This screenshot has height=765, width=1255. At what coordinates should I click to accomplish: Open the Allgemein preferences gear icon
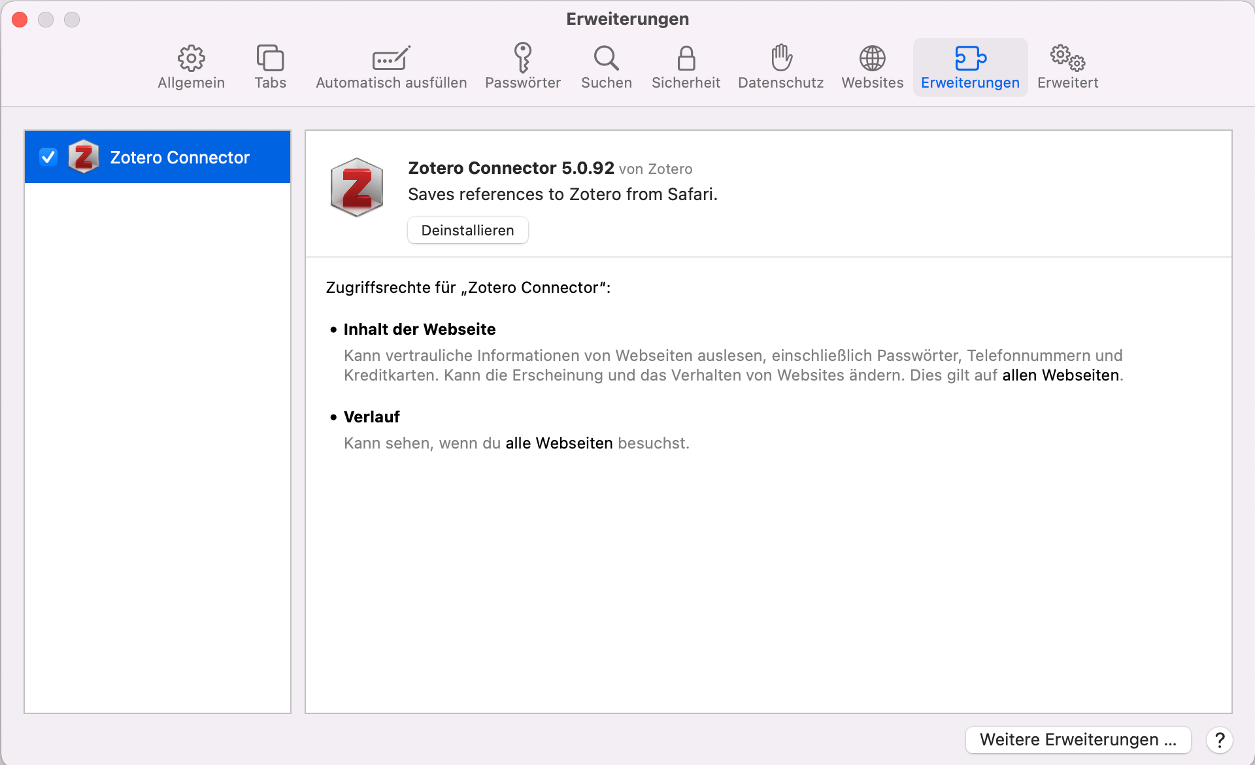(x=191, y=58)
